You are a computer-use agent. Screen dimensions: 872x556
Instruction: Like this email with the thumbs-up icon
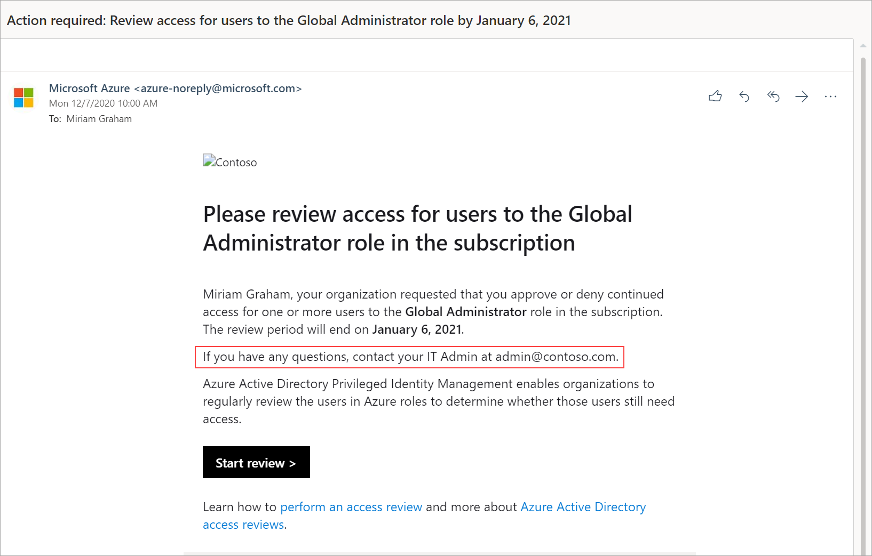715,96
